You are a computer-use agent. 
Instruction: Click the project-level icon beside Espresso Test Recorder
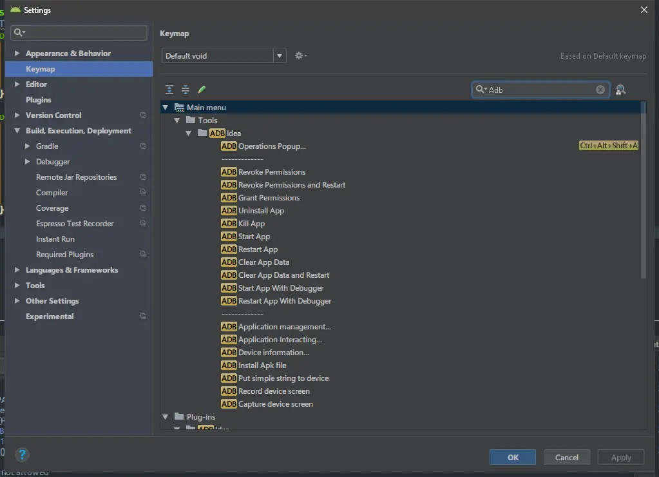click(143, 224)
